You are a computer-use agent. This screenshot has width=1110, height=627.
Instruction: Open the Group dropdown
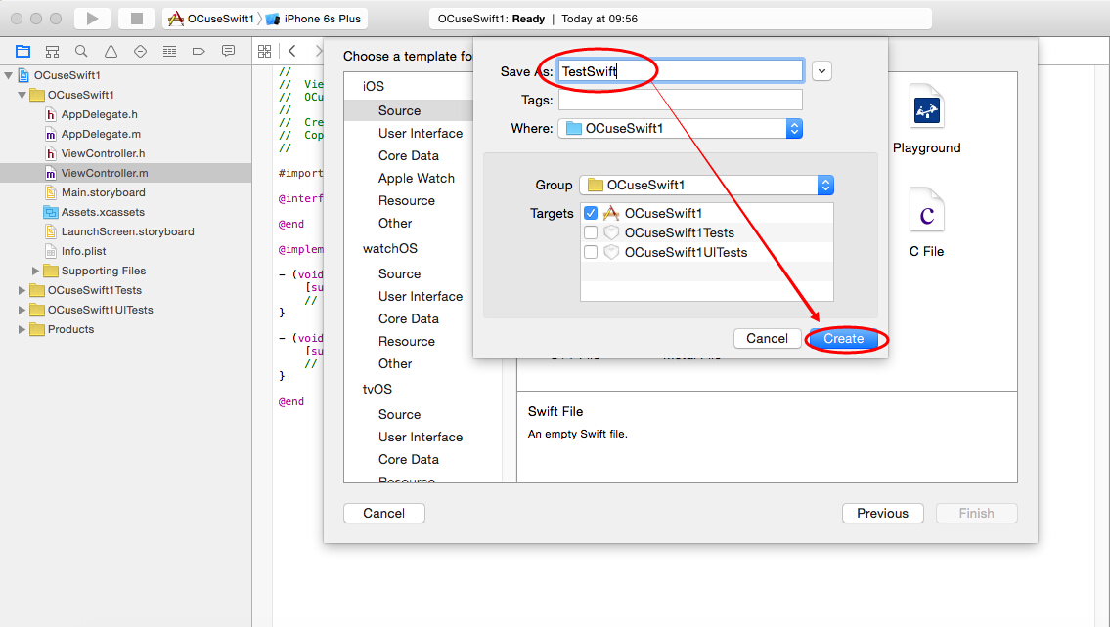(706, 186)
